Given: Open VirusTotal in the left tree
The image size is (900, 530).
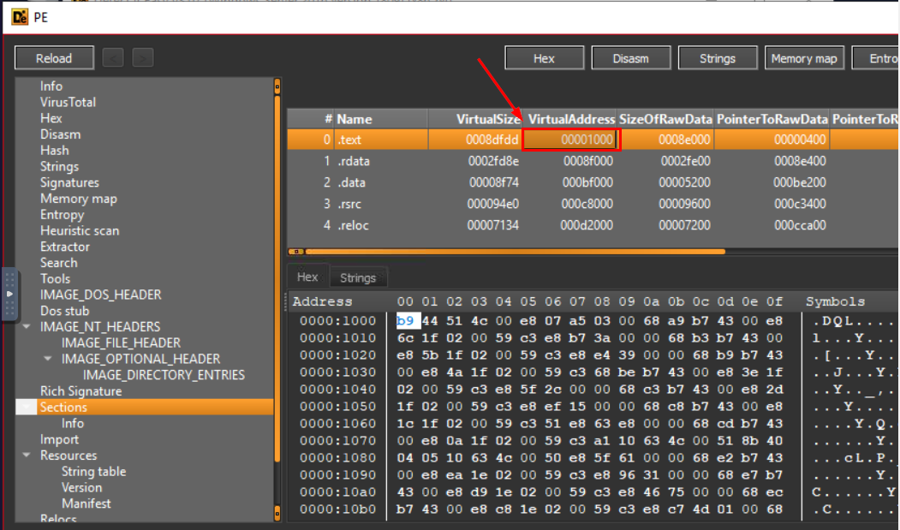Looking at the screenshot, I should [68, 102].
